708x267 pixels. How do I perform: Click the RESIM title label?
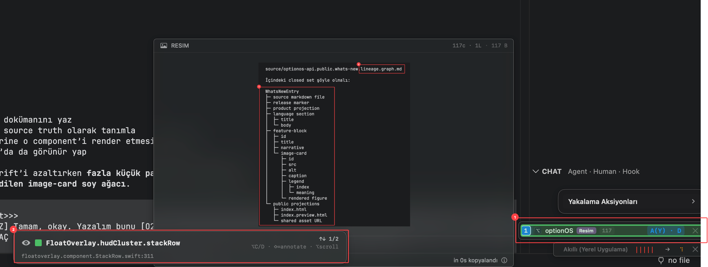coord(180,46)
